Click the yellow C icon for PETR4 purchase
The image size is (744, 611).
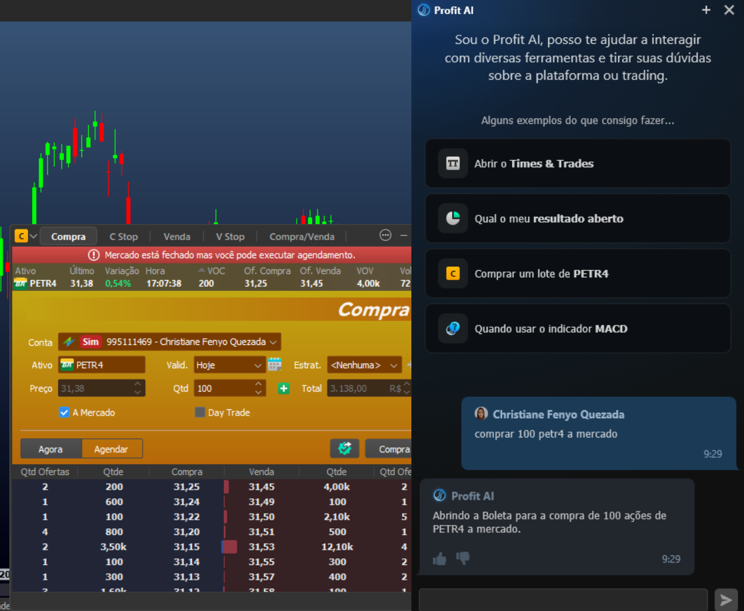click(453, 273)
